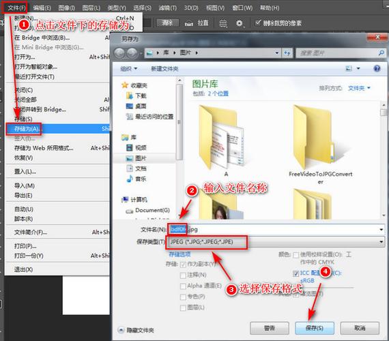Select 置入(L) menu entry

(57, 171)
